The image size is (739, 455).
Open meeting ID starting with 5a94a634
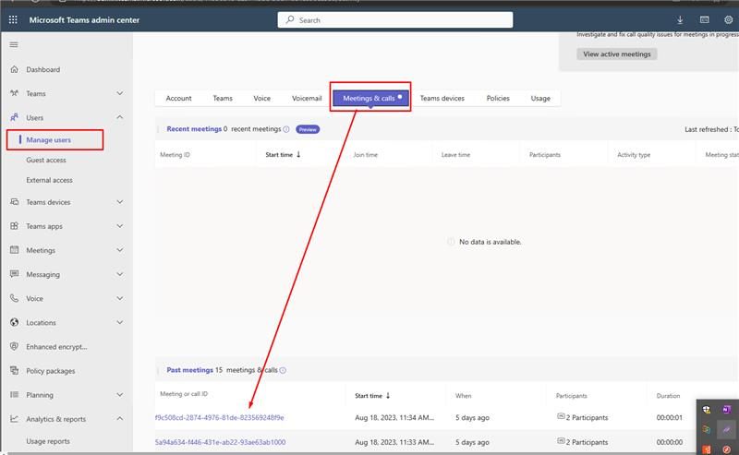(x=220, y=442)
